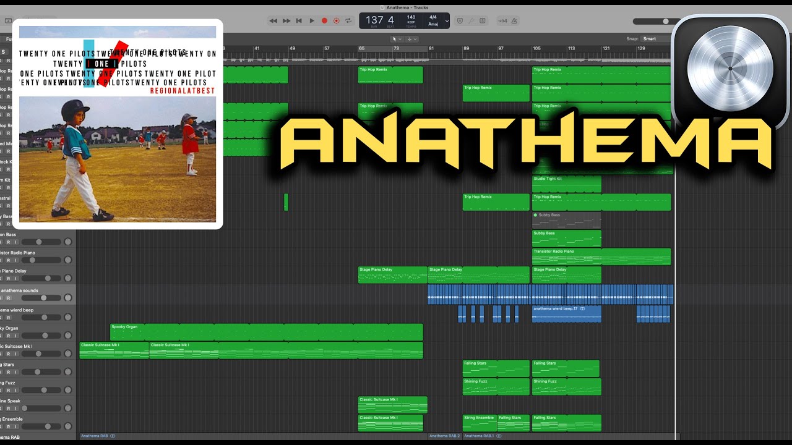
Task: Open the pointer left-click tool menu
Action: coord(397,39)
